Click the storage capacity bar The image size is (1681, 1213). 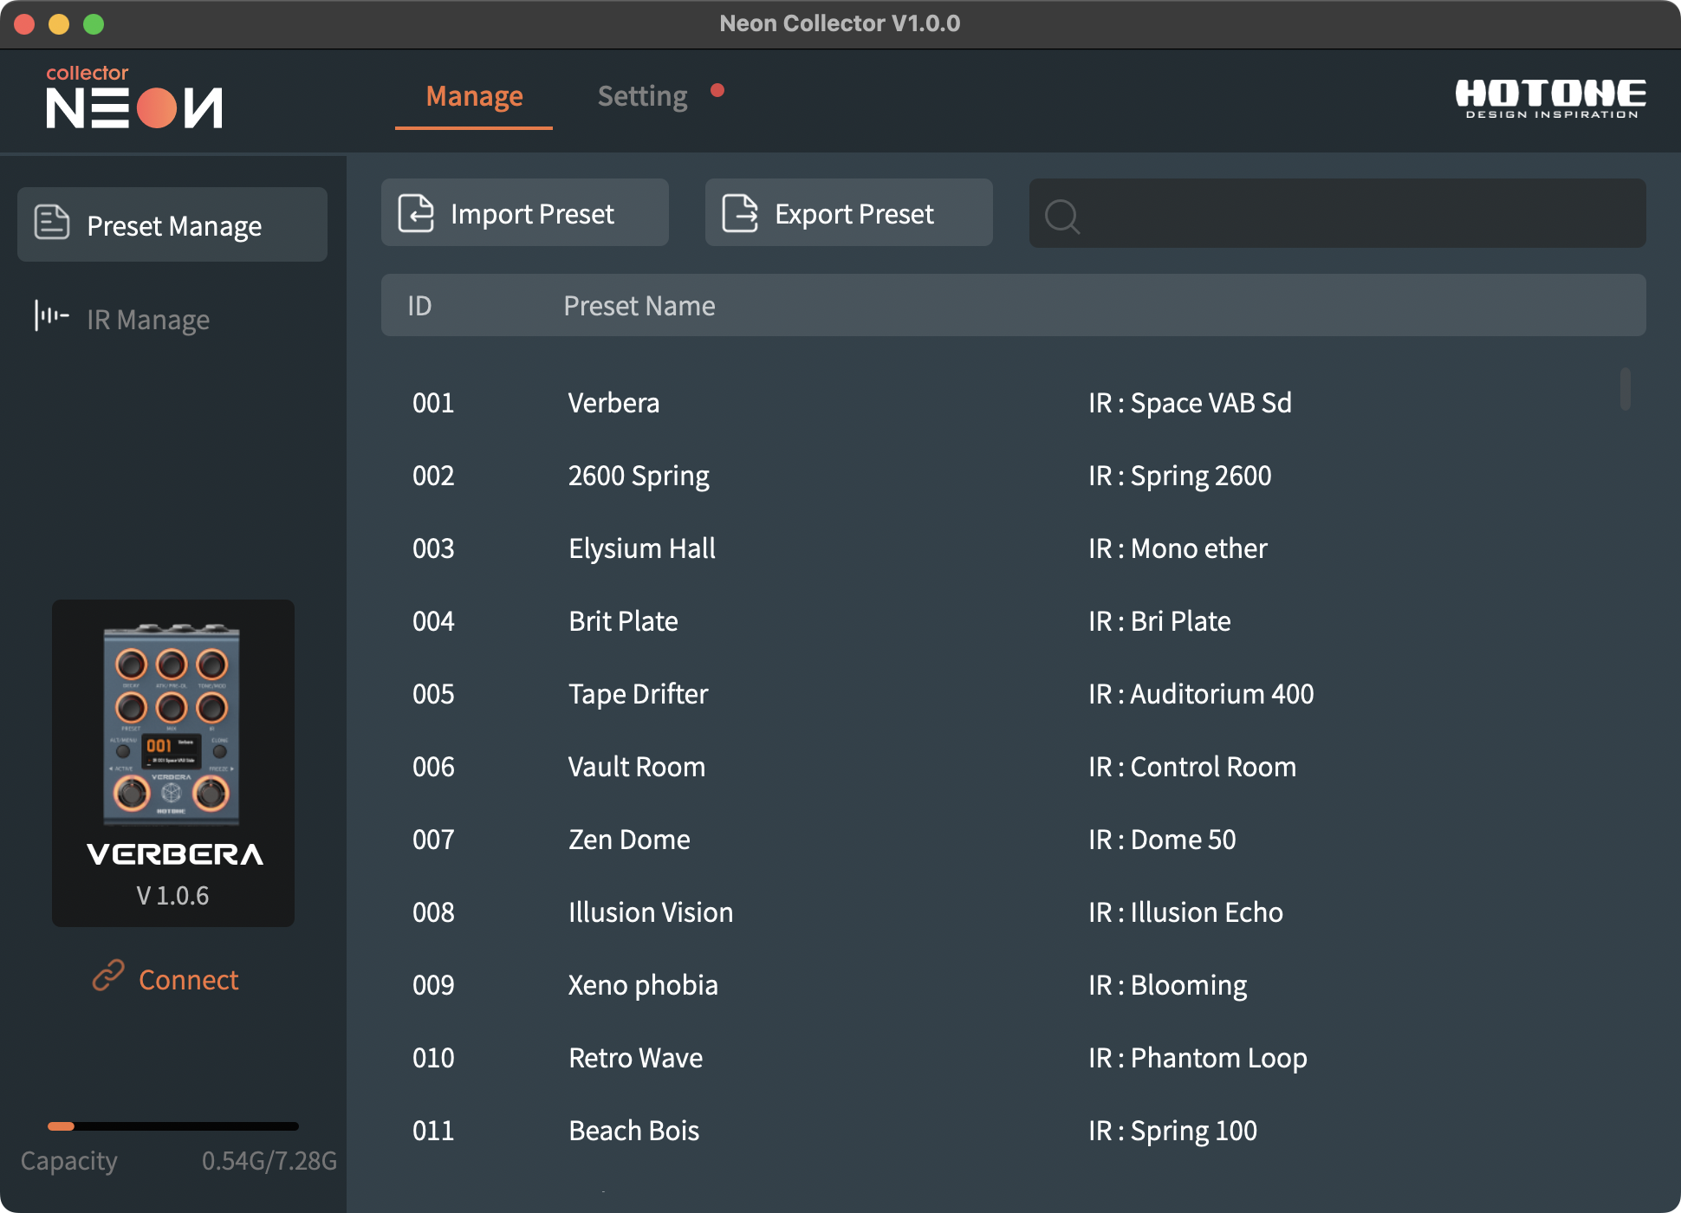click(173, 1126)
